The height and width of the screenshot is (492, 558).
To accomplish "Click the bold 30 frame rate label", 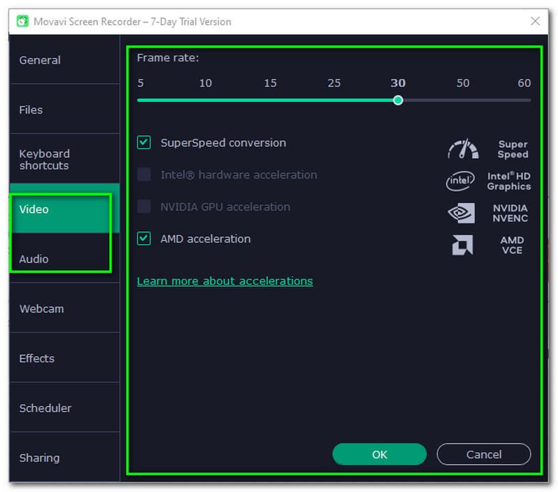I will 398,83.
